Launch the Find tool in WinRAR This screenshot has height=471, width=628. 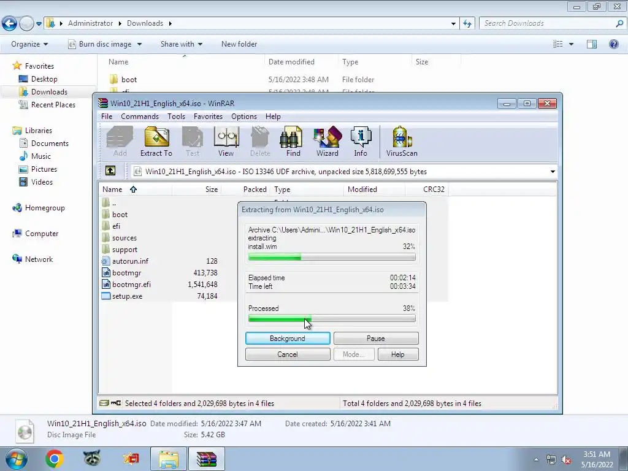pos(293,141)
